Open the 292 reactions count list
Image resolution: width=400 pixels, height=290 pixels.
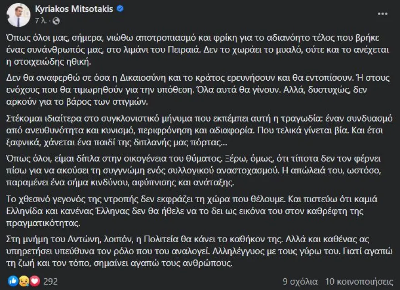(x=50, y=281)
